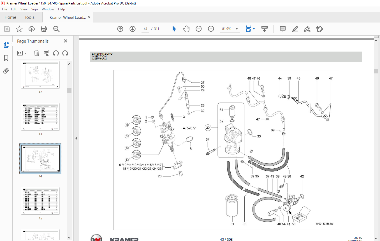The height and width of the screenshot is (241, 380).
Task: Click the document vertical scrollbar thumb
Action: [376, 71]
